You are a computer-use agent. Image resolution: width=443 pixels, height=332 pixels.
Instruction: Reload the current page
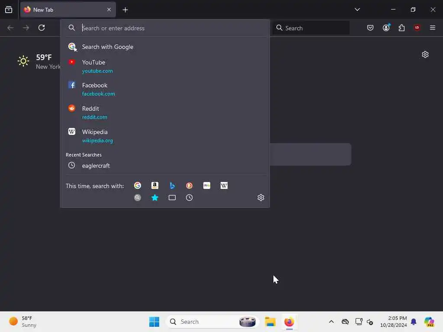pos(42,28)
